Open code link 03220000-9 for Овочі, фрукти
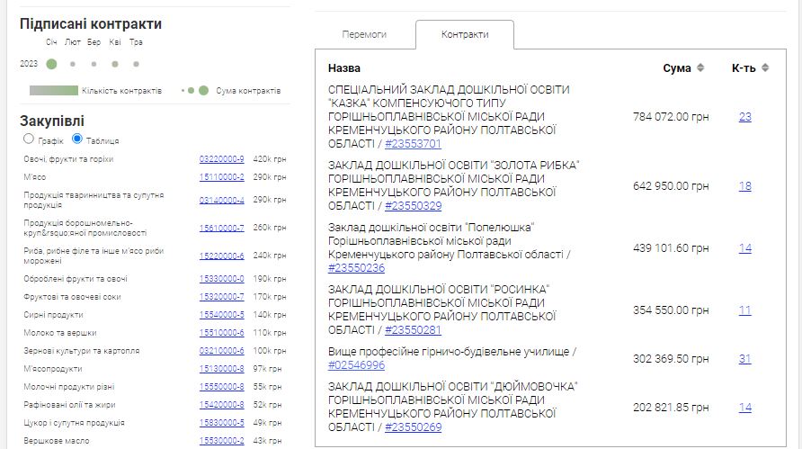802x449 pixels. [x=221, y=159]
